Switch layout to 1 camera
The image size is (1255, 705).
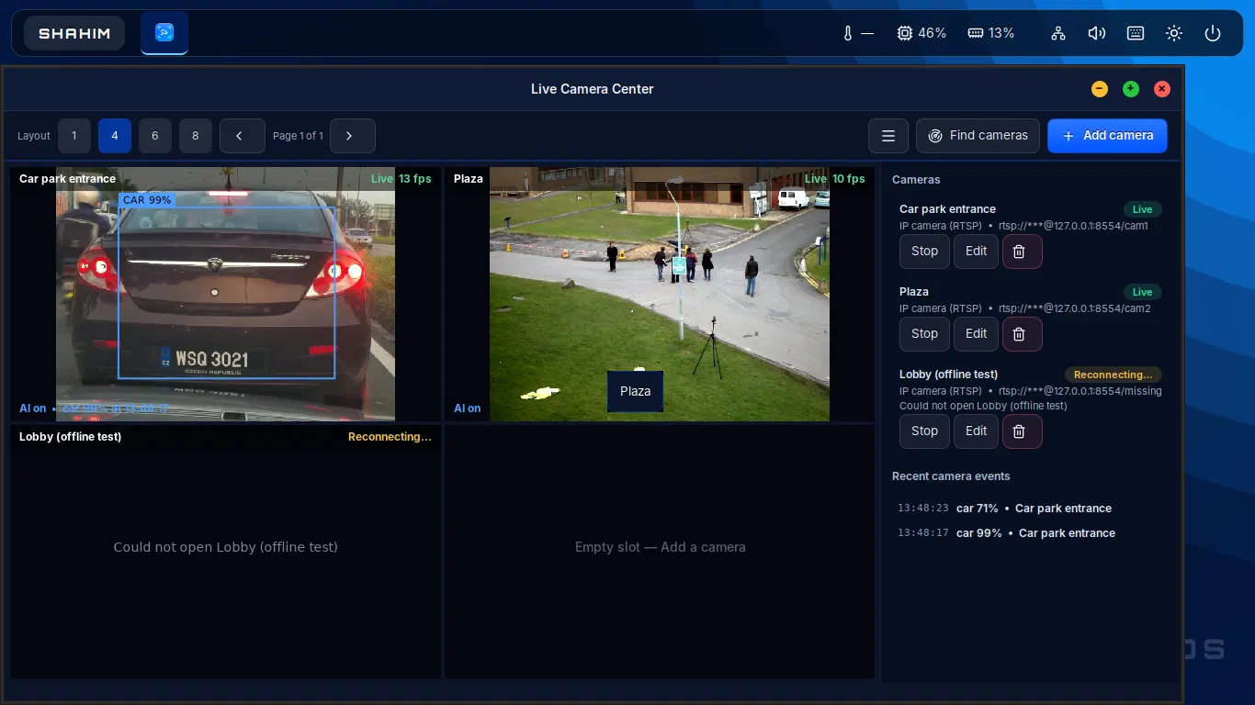(x=74, y=136)
